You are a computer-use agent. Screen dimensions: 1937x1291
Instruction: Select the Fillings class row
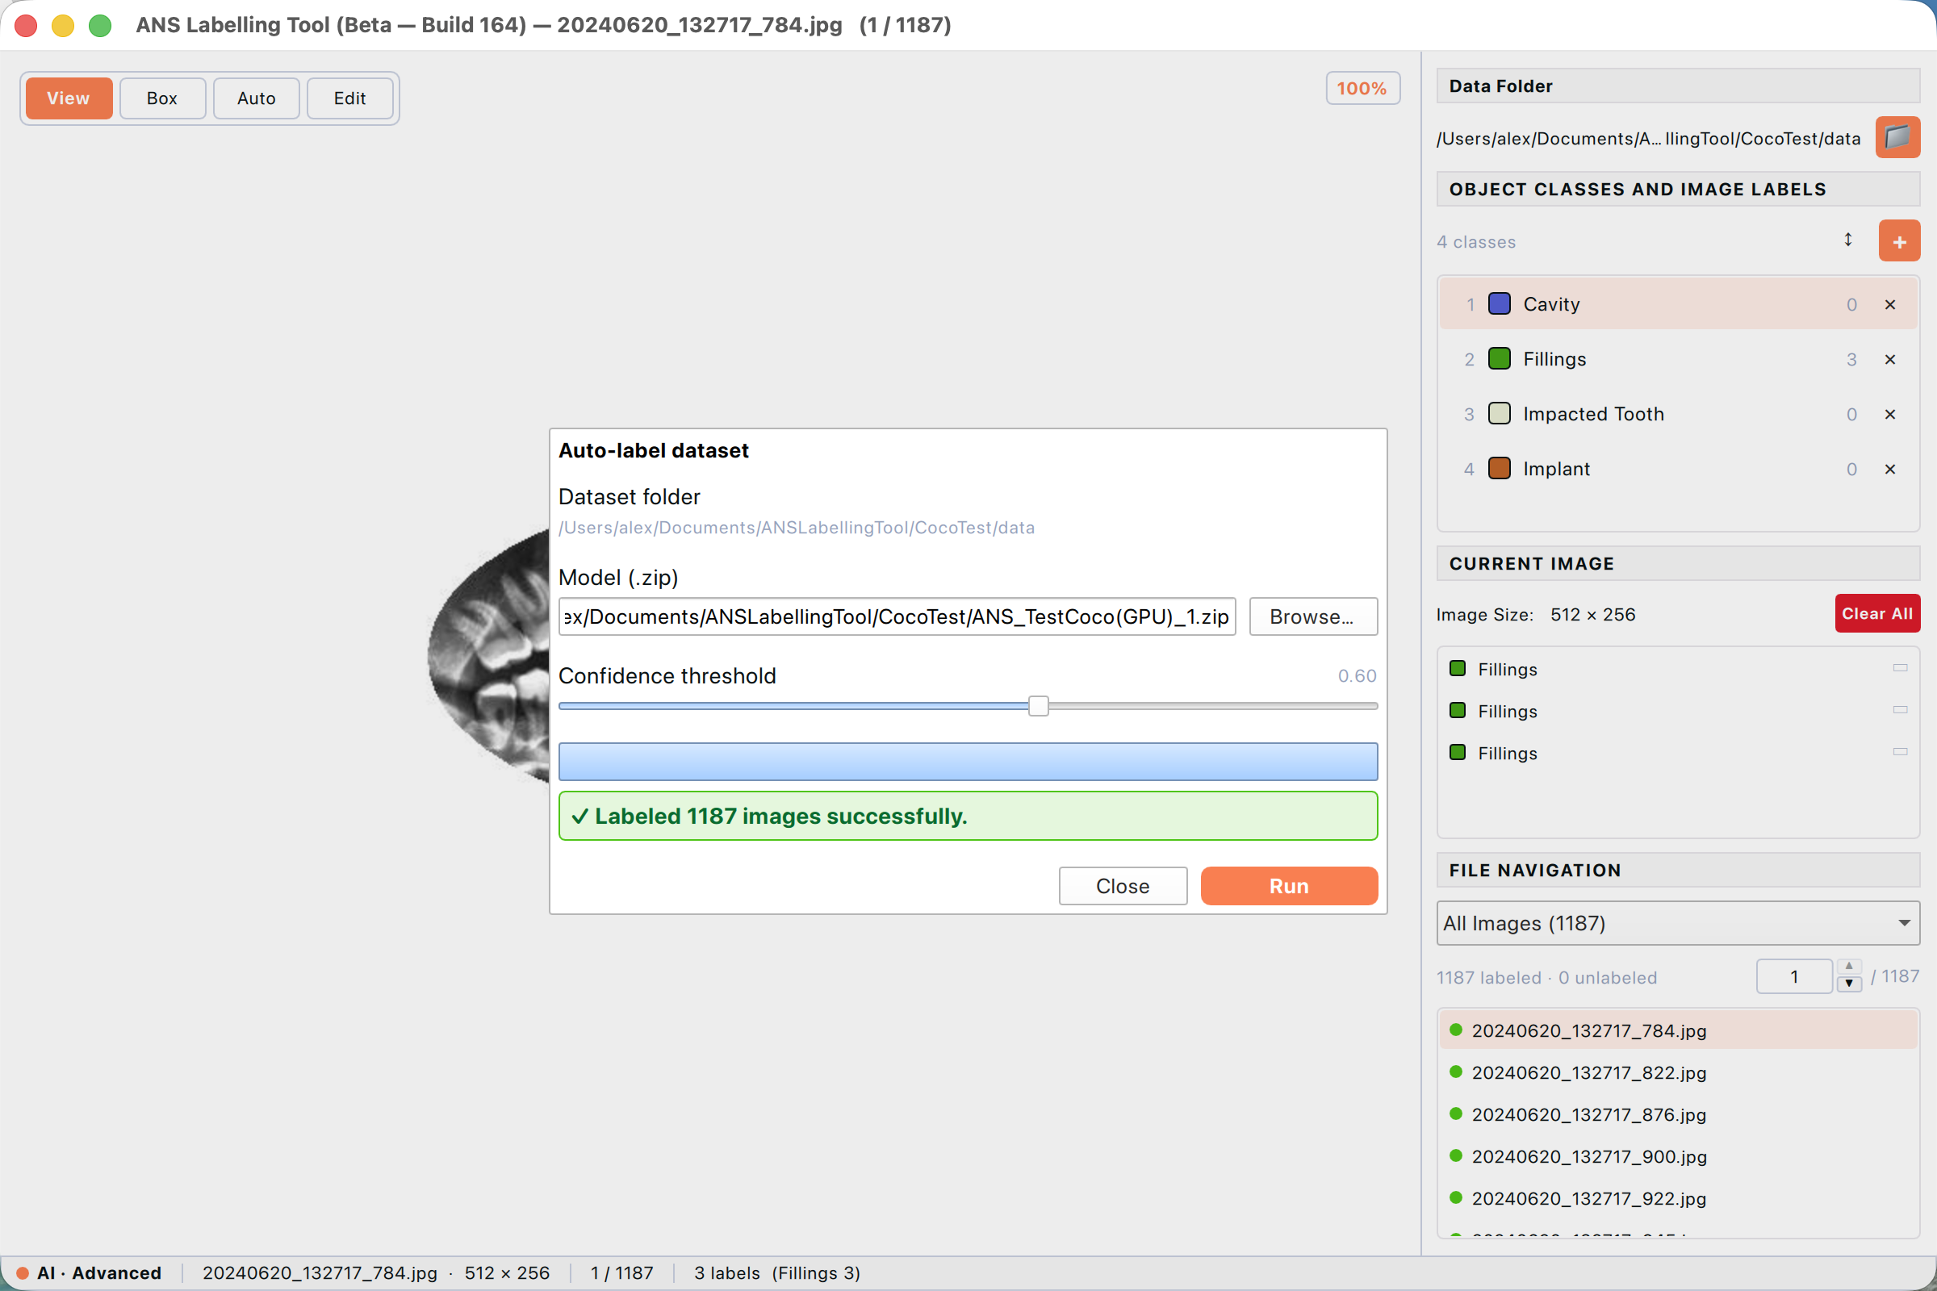click(1678, 359)
